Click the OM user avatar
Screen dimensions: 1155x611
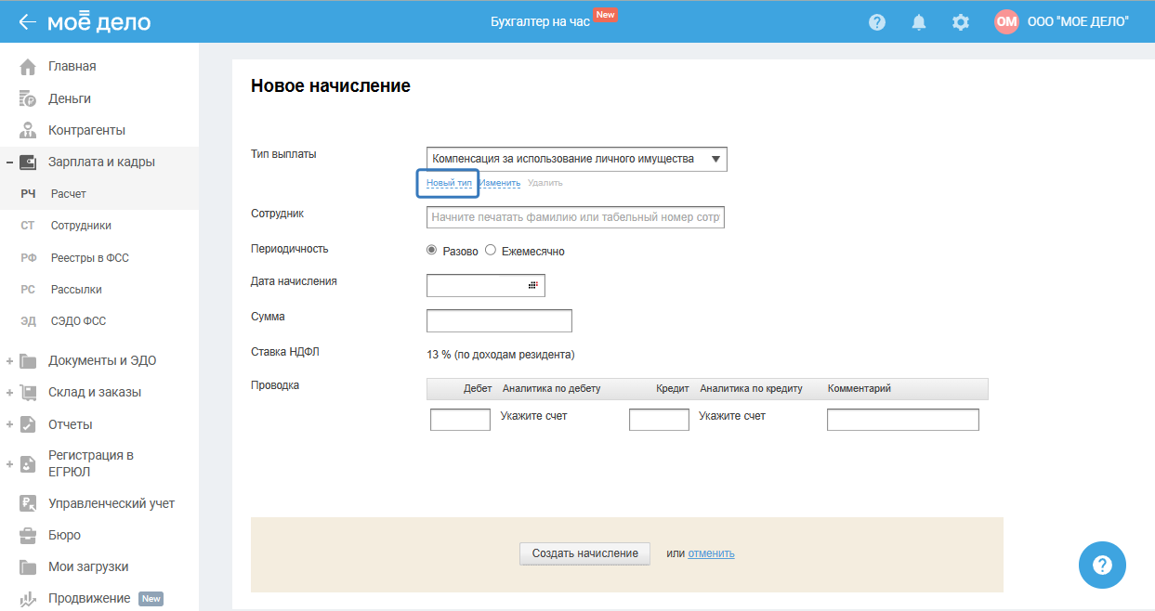pyautogui.click(x=1006, y=21)
